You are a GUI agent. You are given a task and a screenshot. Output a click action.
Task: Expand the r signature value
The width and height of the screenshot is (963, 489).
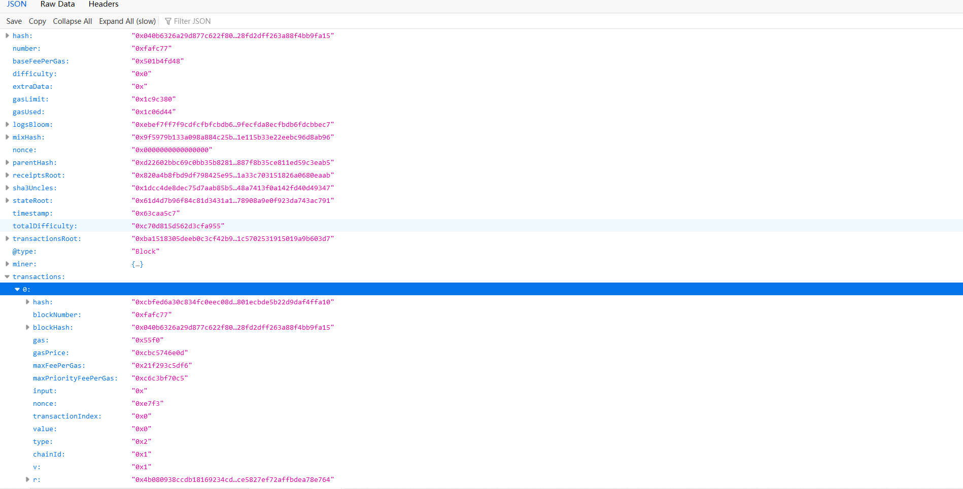coord(28,479)
